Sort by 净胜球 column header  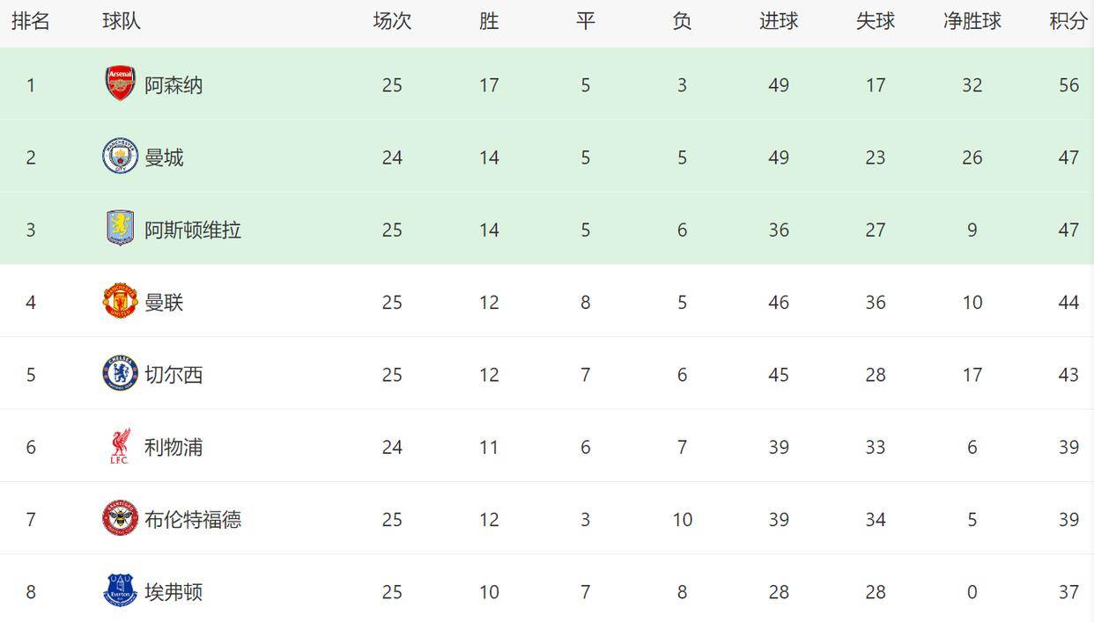point(972,22)
